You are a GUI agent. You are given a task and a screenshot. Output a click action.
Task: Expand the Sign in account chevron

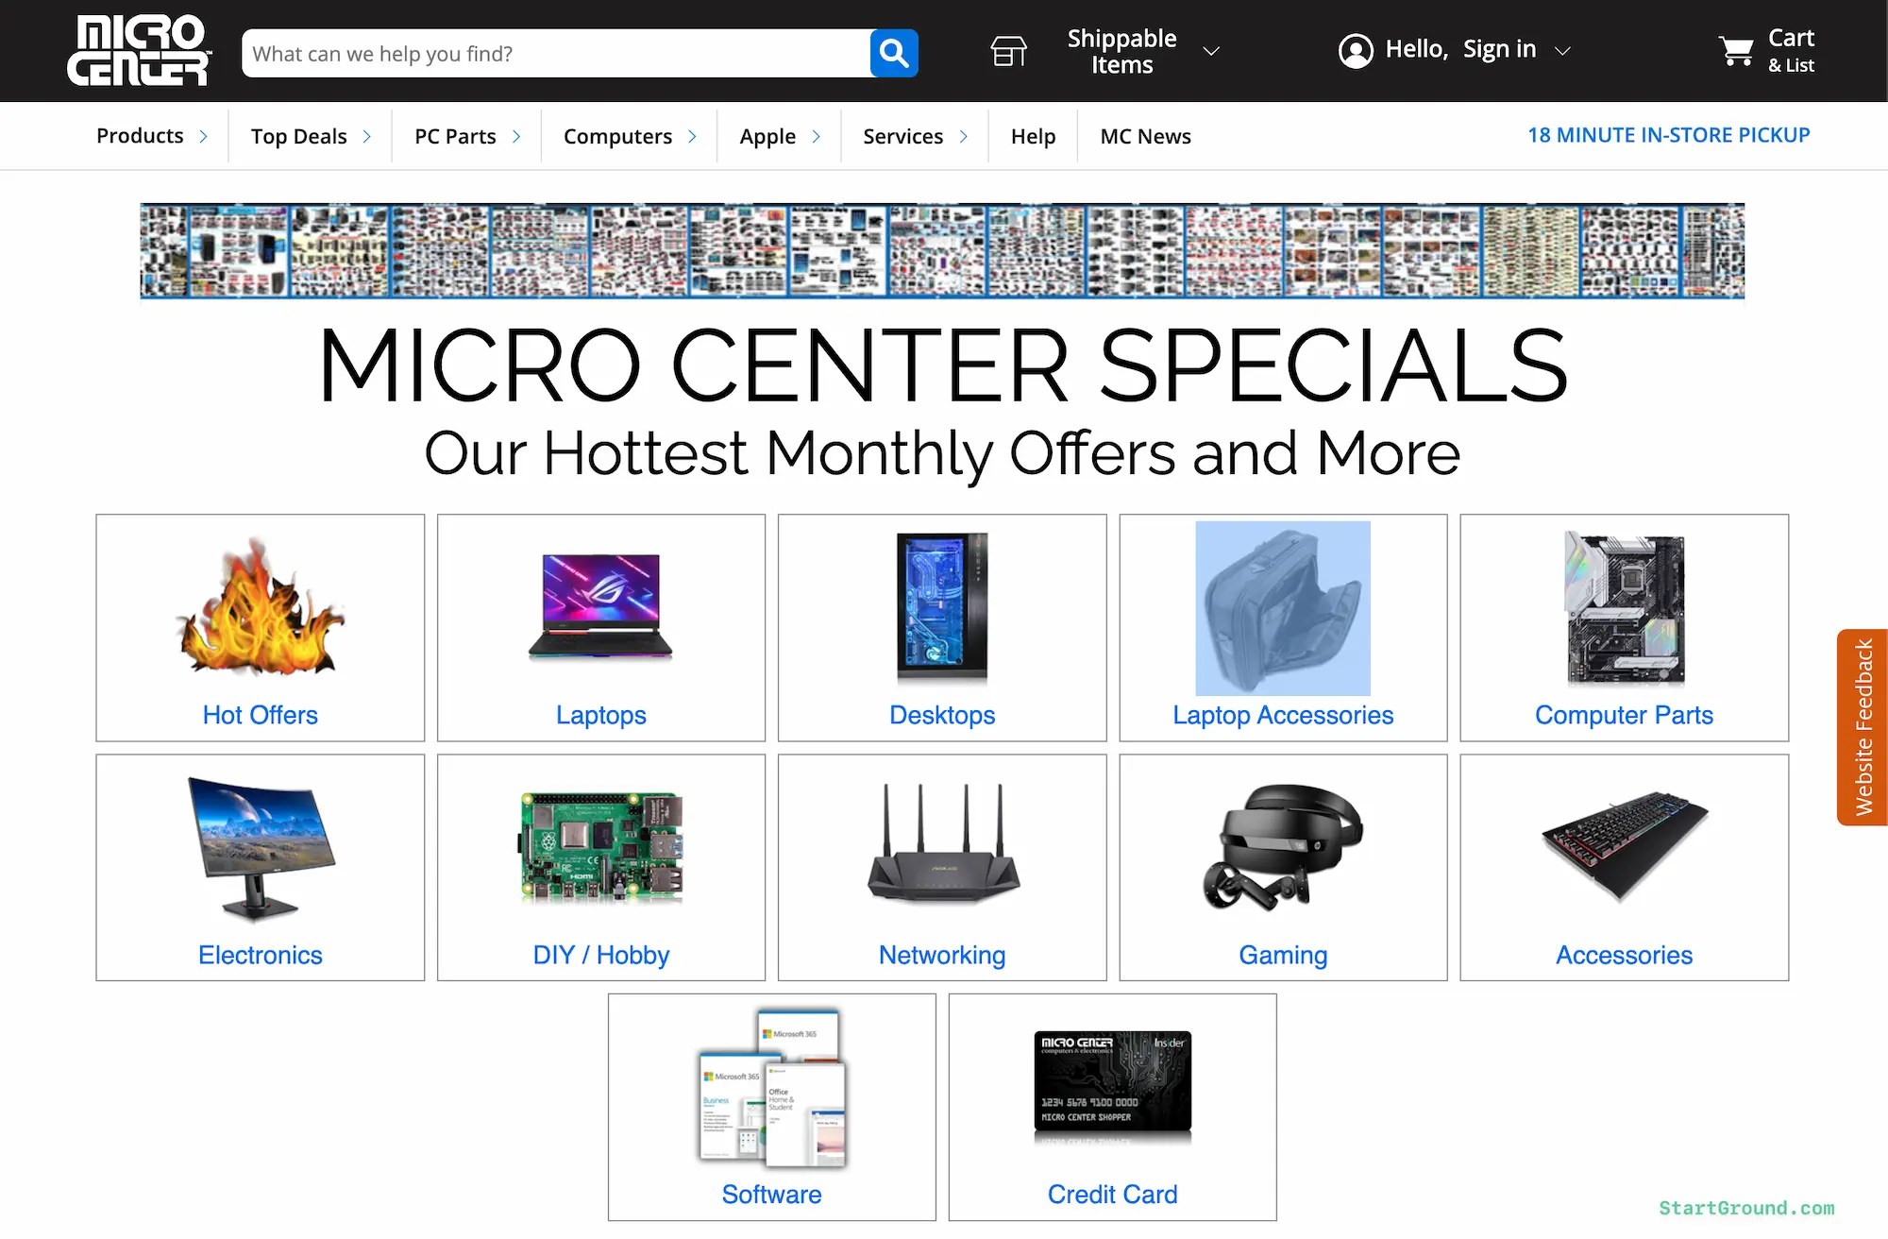1562,51
